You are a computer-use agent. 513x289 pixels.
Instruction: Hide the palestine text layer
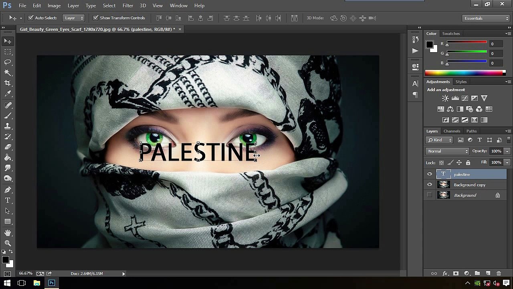pyautogui.click(x=430, y=174)
